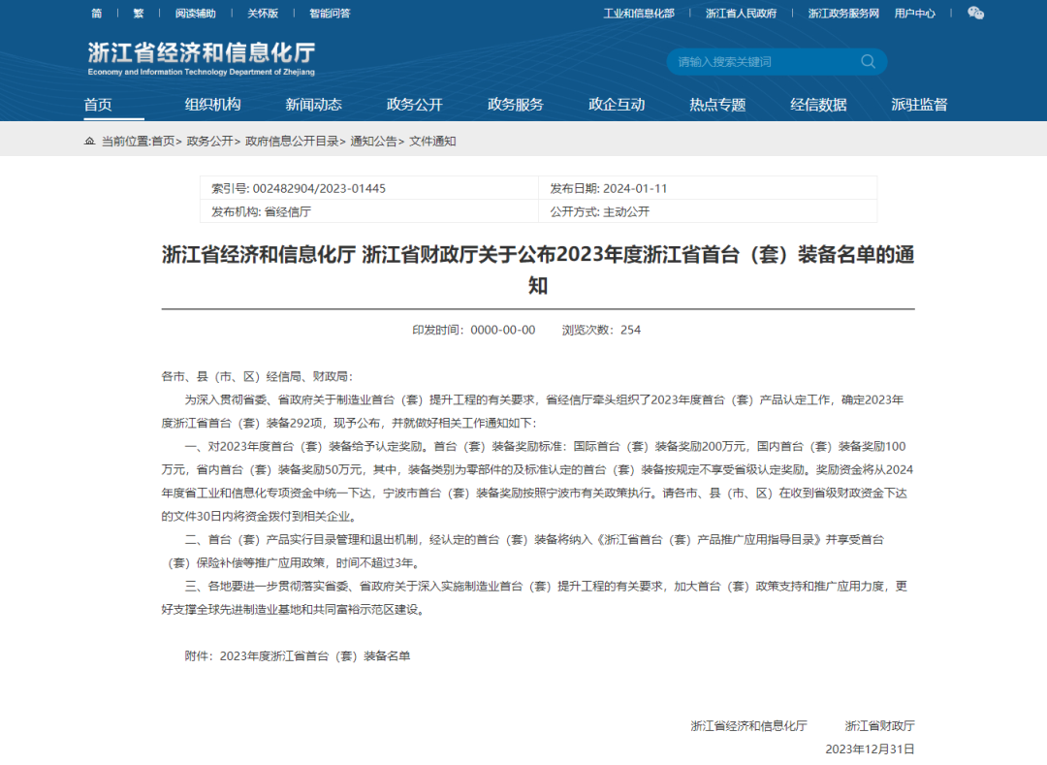Open 智能问答 smart Q&A
The height and width of the screenshot is (765, 1047).
(330, 14)
